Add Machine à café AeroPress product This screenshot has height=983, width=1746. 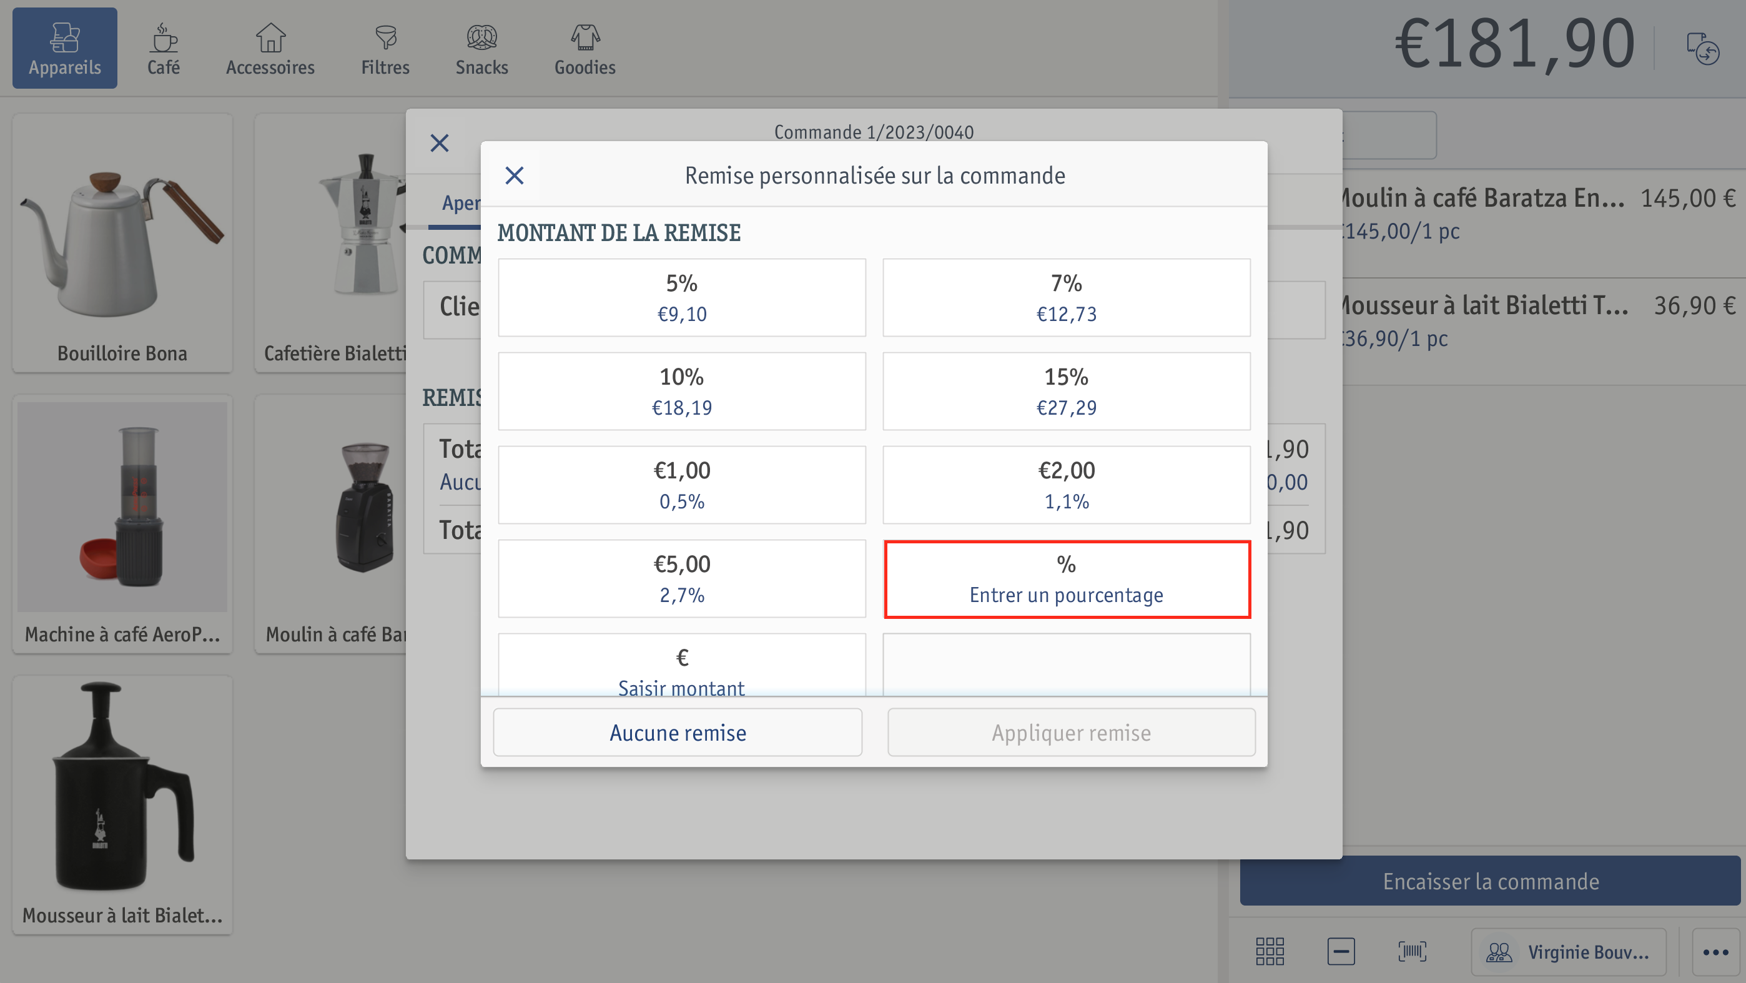click(122, 525)
